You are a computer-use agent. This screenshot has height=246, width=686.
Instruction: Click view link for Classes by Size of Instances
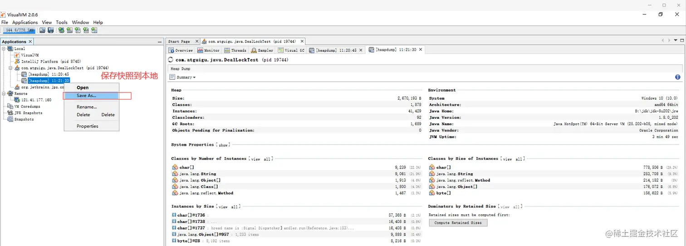tap(508, 159)
